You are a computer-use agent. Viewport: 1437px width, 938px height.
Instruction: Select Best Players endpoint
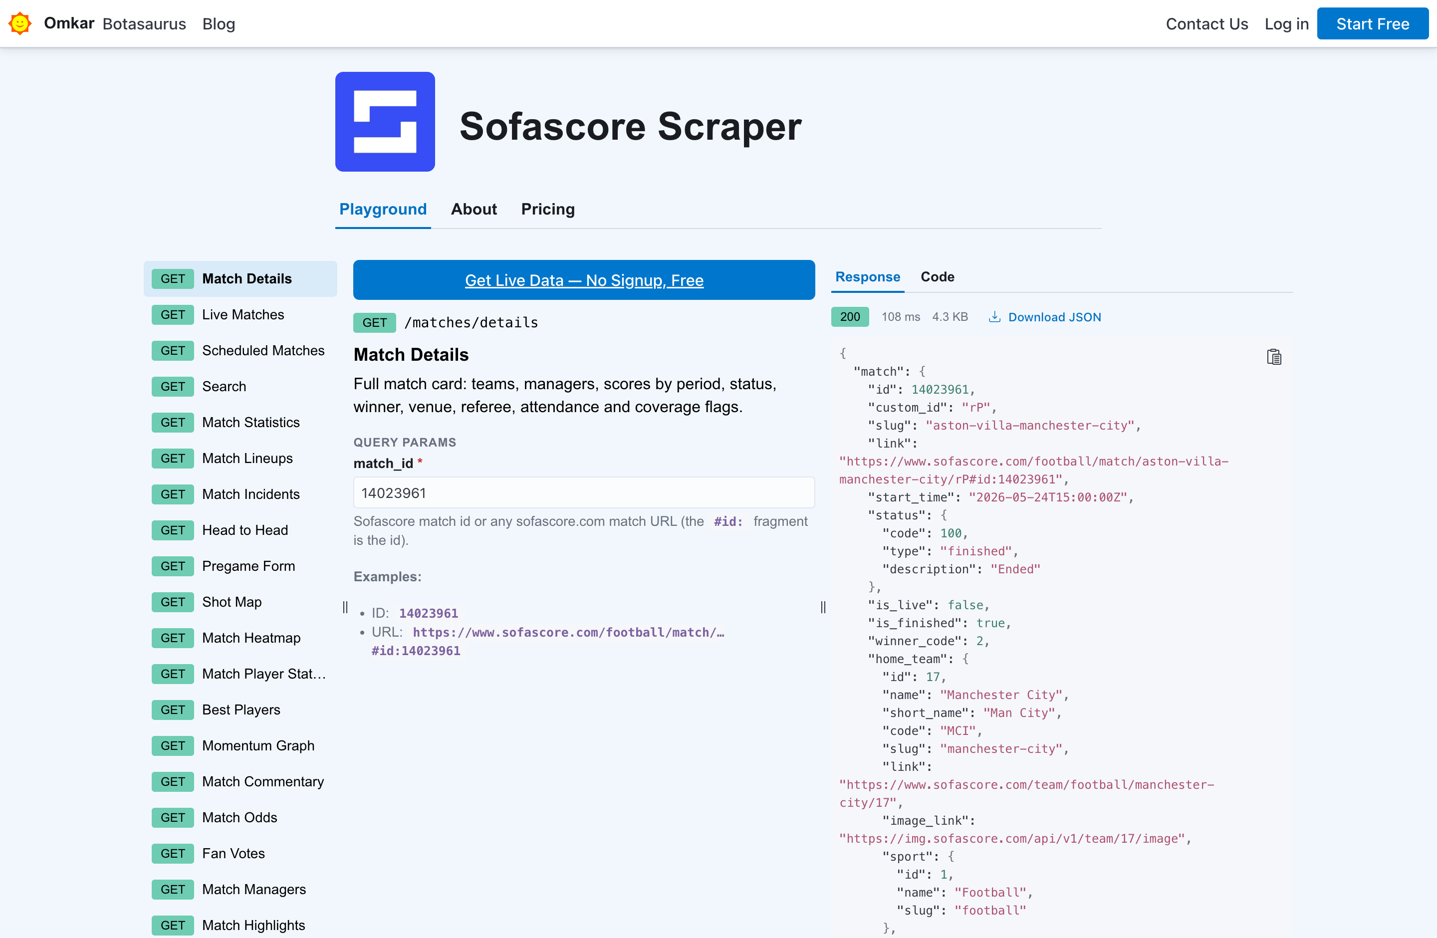click(x=240, y=710)
